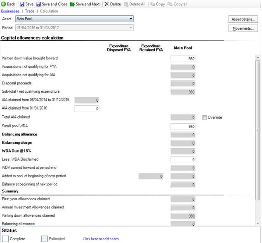Viewport: 262px width, 243px height.
Task: Click the Balancing charge value field
Action: click(183, 143)
